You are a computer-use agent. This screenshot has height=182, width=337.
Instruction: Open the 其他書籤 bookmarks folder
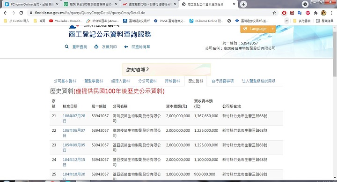tap(302, 21)
